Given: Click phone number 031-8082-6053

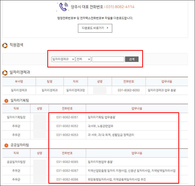Looking at the screenshot, I should [67, 135].
